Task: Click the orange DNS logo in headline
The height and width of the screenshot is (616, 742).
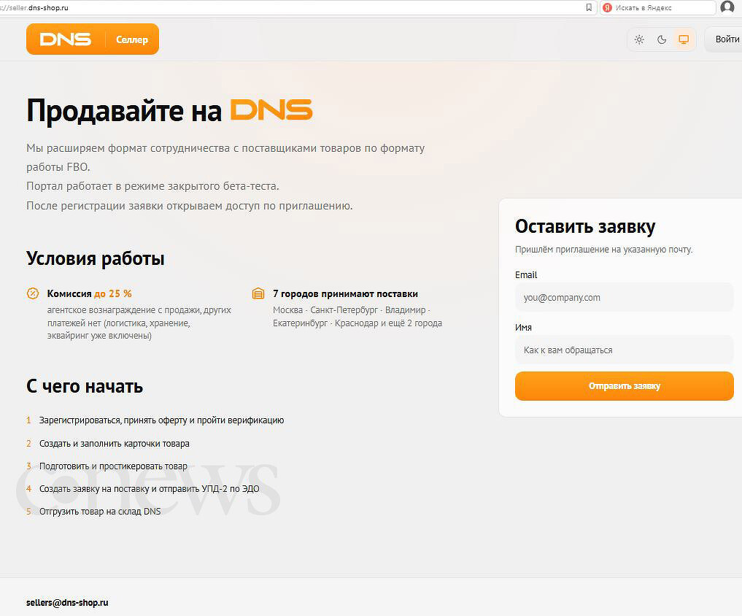Action: [x=271, y=110]
